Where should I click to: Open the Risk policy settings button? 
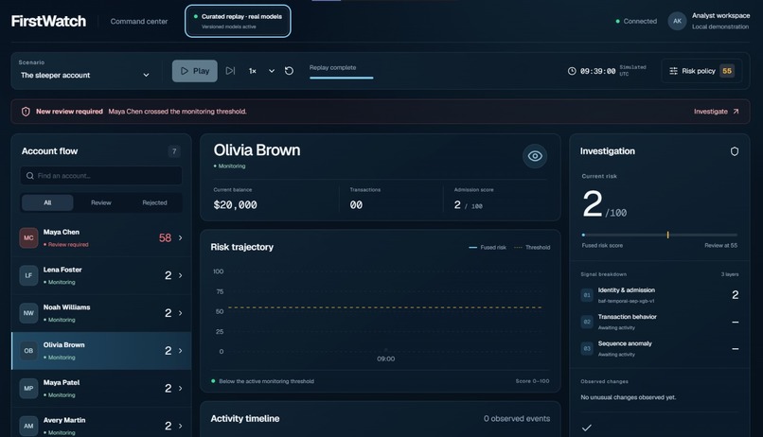tap(701, 71)
